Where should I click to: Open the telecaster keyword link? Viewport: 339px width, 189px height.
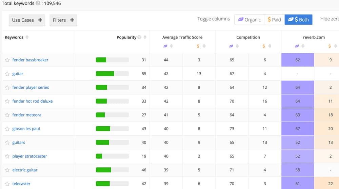[21, 184]
